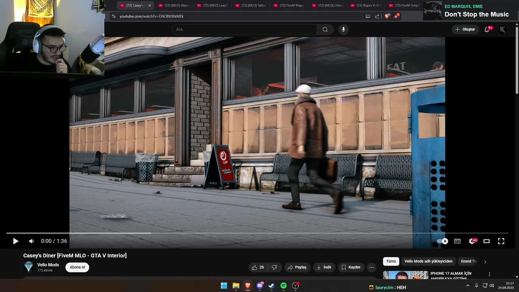Like the video
This screenshot has height=292, width=519.
click(x=258, y=267)
